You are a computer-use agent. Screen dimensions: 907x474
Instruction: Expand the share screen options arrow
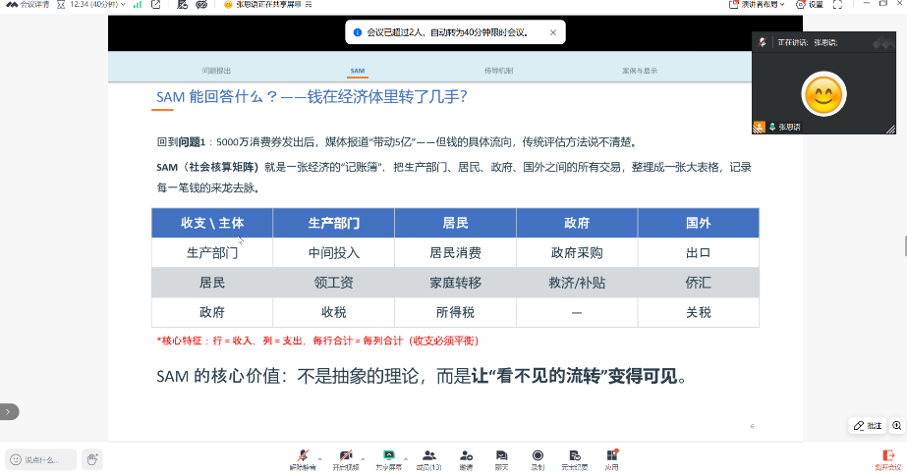click(406, 459)
